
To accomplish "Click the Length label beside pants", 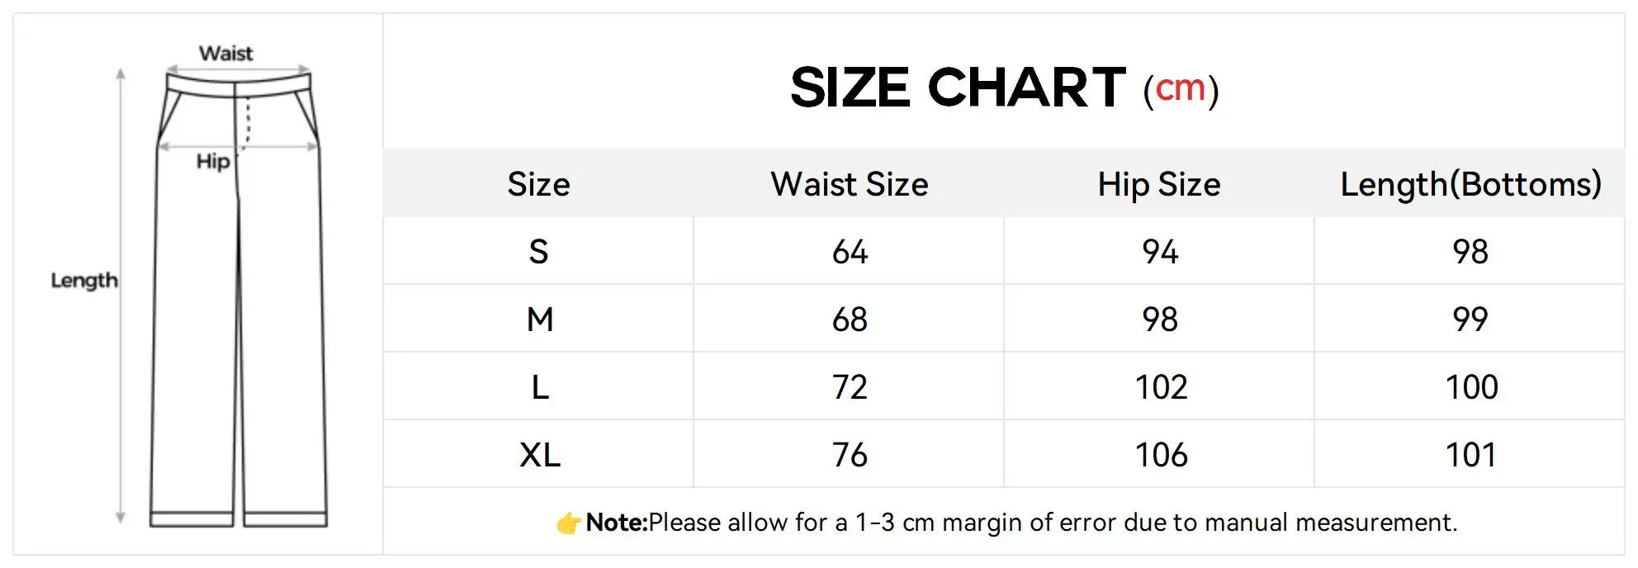I will click(x=84, y=281).
